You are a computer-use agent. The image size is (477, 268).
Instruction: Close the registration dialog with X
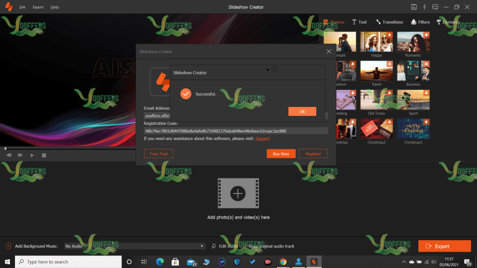click(328, 52)
